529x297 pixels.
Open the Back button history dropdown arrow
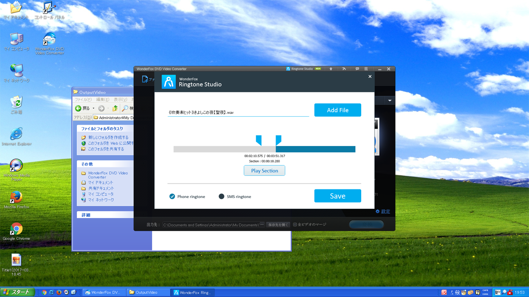93,108
